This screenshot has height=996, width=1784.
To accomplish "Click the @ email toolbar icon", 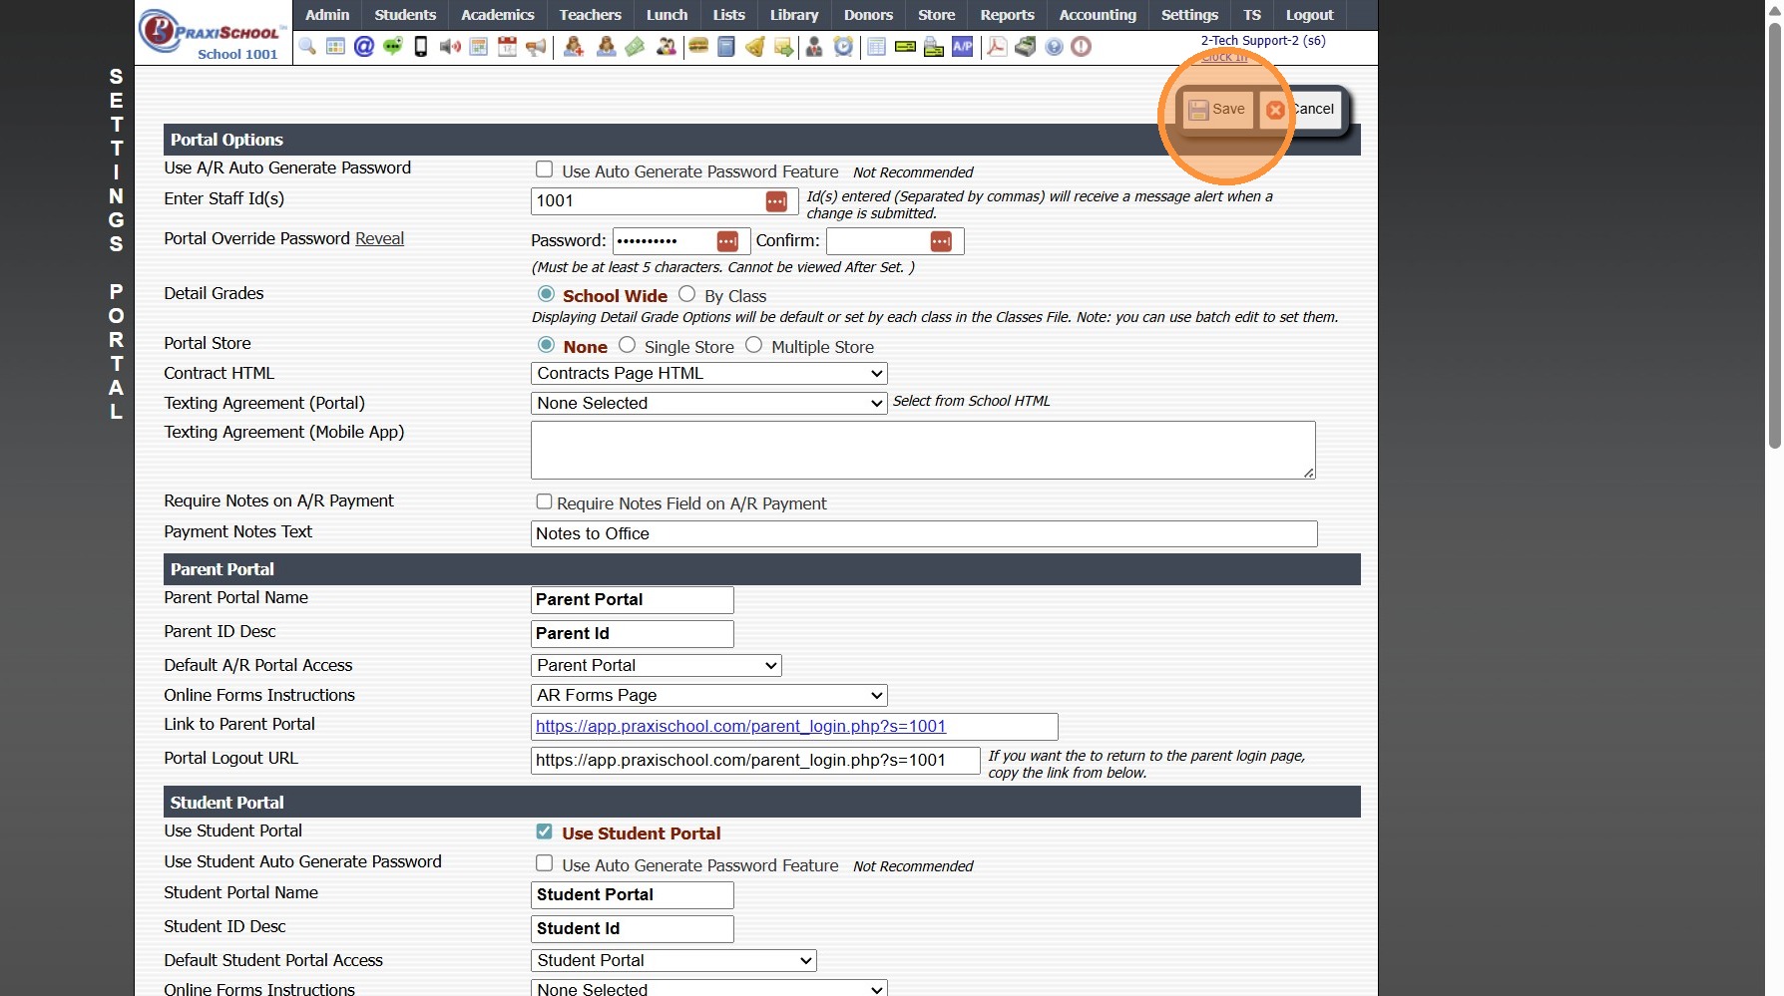I will pos(364,47).
